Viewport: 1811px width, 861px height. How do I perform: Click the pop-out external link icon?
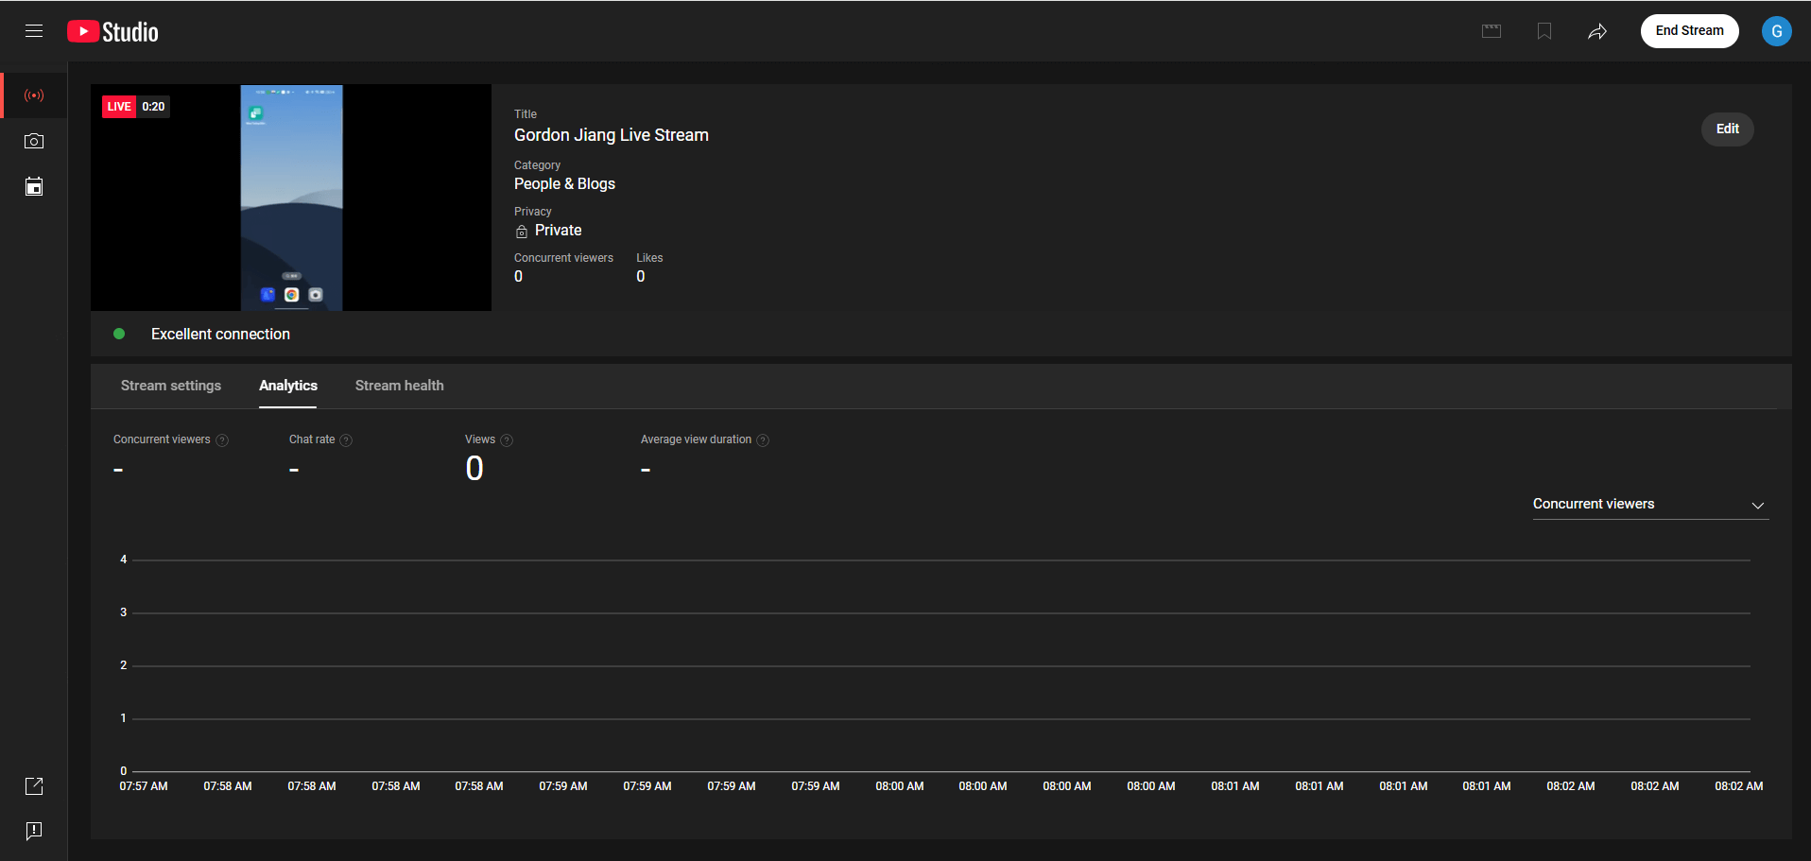[x=34, y=785]
